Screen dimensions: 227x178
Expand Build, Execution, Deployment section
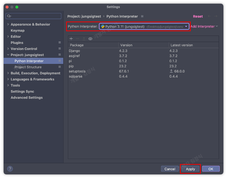click(8, 73)
